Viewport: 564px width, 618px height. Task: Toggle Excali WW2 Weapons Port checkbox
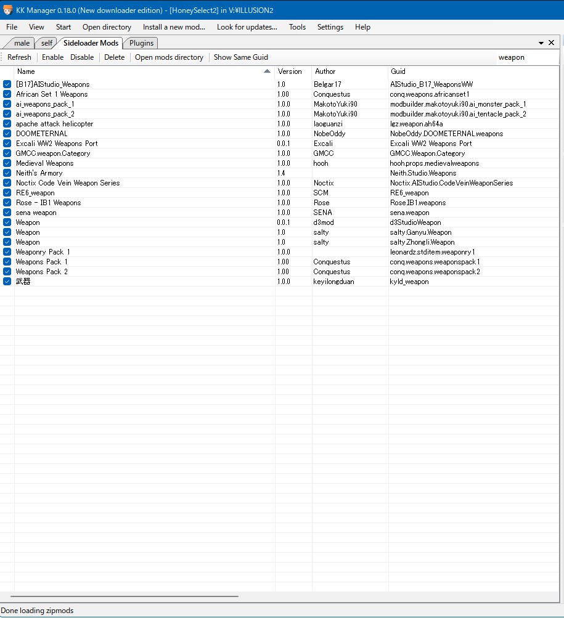click(x=7, y=144)
